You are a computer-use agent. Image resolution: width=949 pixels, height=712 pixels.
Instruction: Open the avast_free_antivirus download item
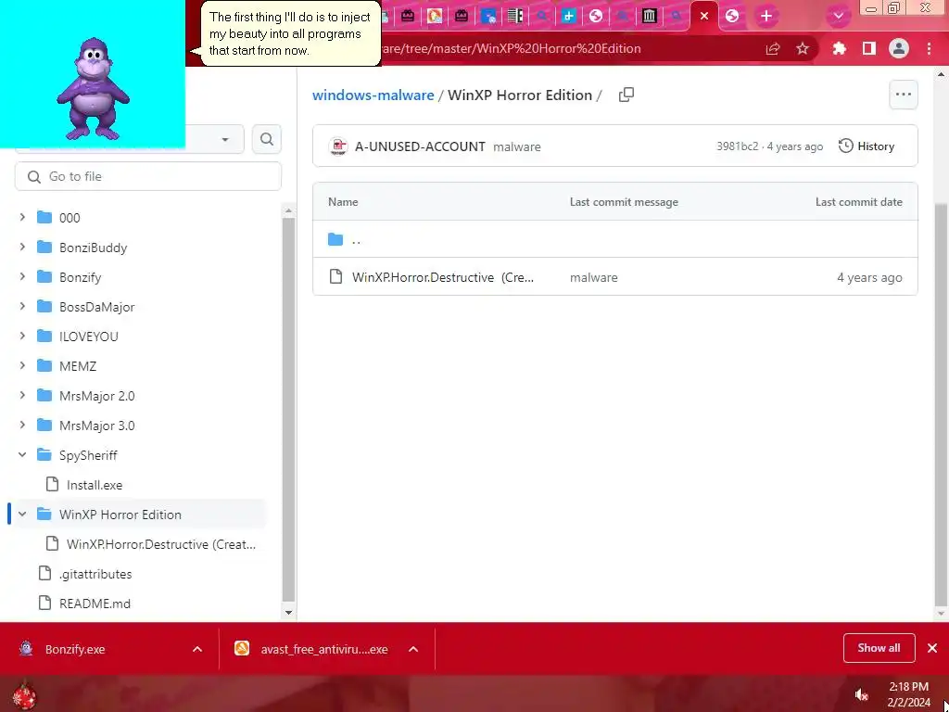[324, 649]
